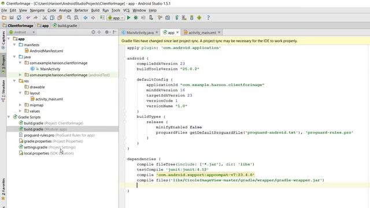This screenshot has height=208, width=370.
Task: Open the Project tool window side tab
Action: [3, 65]
